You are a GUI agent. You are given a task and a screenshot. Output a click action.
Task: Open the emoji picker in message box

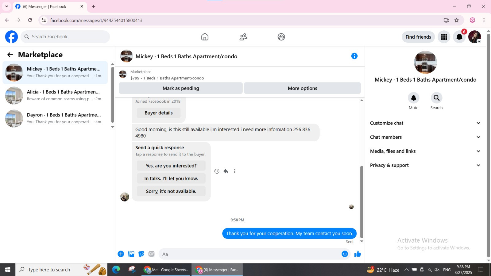345,254
